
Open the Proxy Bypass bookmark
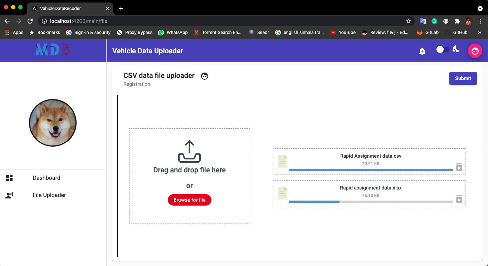(135, 33)
